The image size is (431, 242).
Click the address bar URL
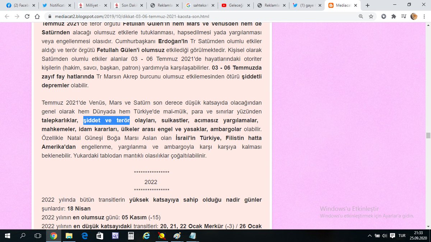[131, 16]
